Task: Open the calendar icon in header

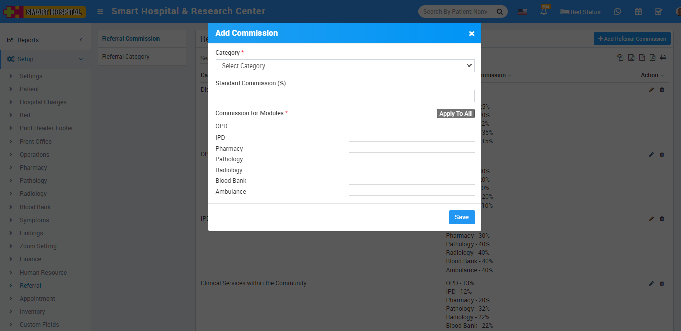Action: coord(638,12)
